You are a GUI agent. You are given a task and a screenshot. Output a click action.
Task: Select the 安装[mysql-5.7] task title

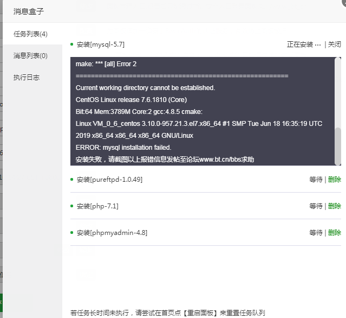pyautogui.click(x=101, y=44)
